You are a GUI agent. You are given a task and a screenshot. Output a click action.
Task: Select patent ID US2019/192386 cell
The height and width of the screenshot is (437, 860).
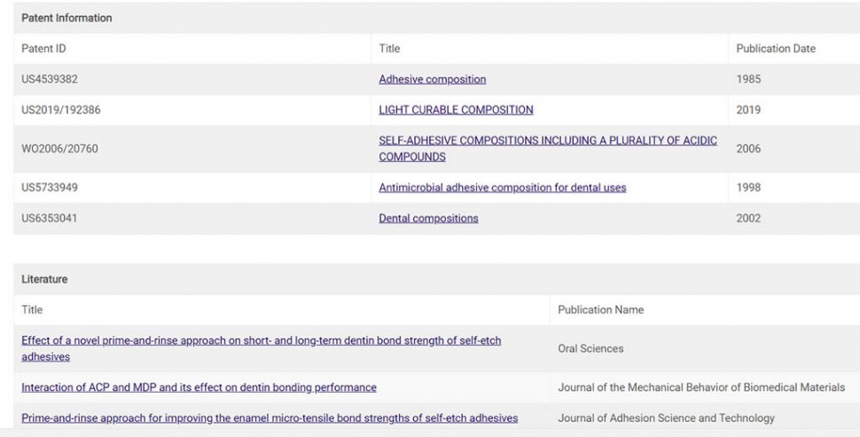click(61, 110)
